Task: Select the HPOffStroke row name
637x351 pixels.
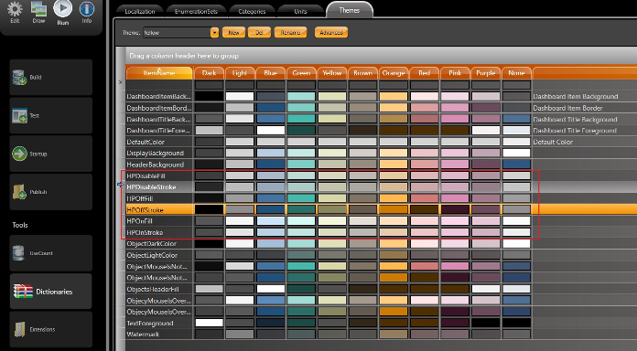Action: coord(145,210)
